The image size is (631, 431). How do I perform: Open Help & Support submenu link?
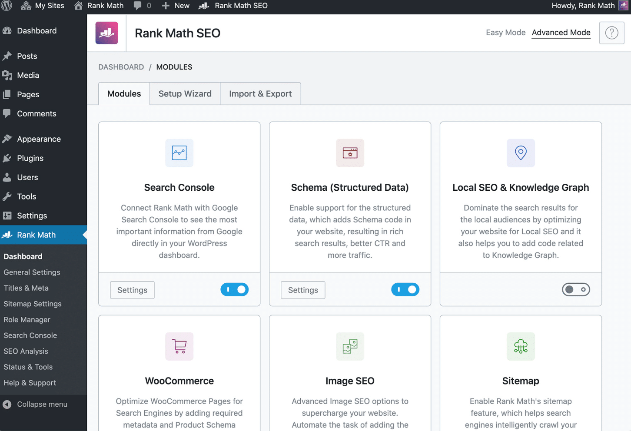(30, 383)
